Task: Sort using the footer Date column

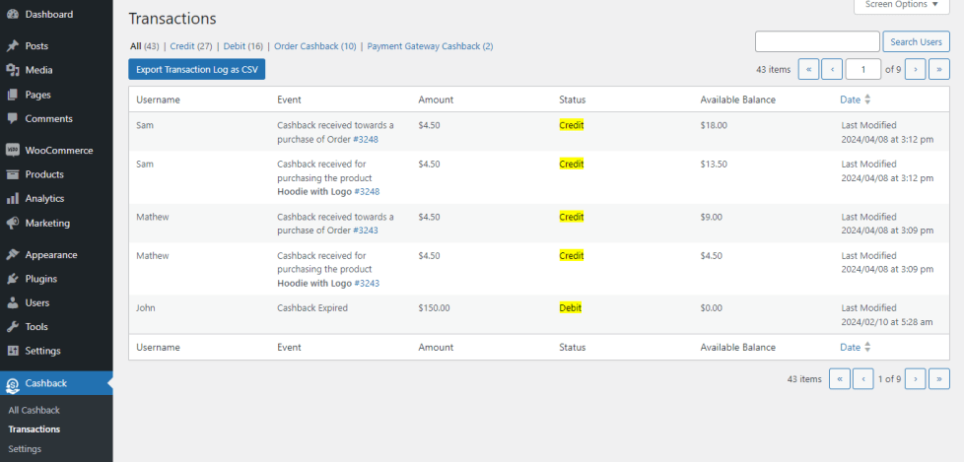Action: coord(850,347)
